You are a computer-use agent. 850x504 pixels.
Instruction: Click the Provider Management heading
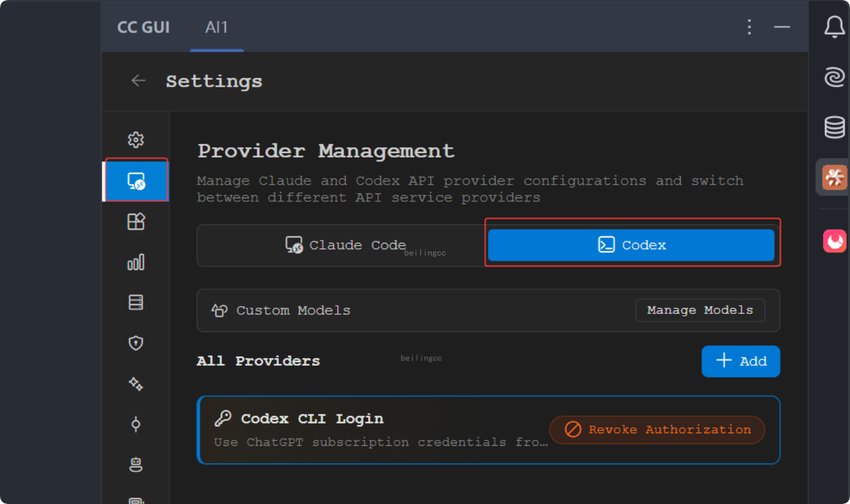[326, 151]
